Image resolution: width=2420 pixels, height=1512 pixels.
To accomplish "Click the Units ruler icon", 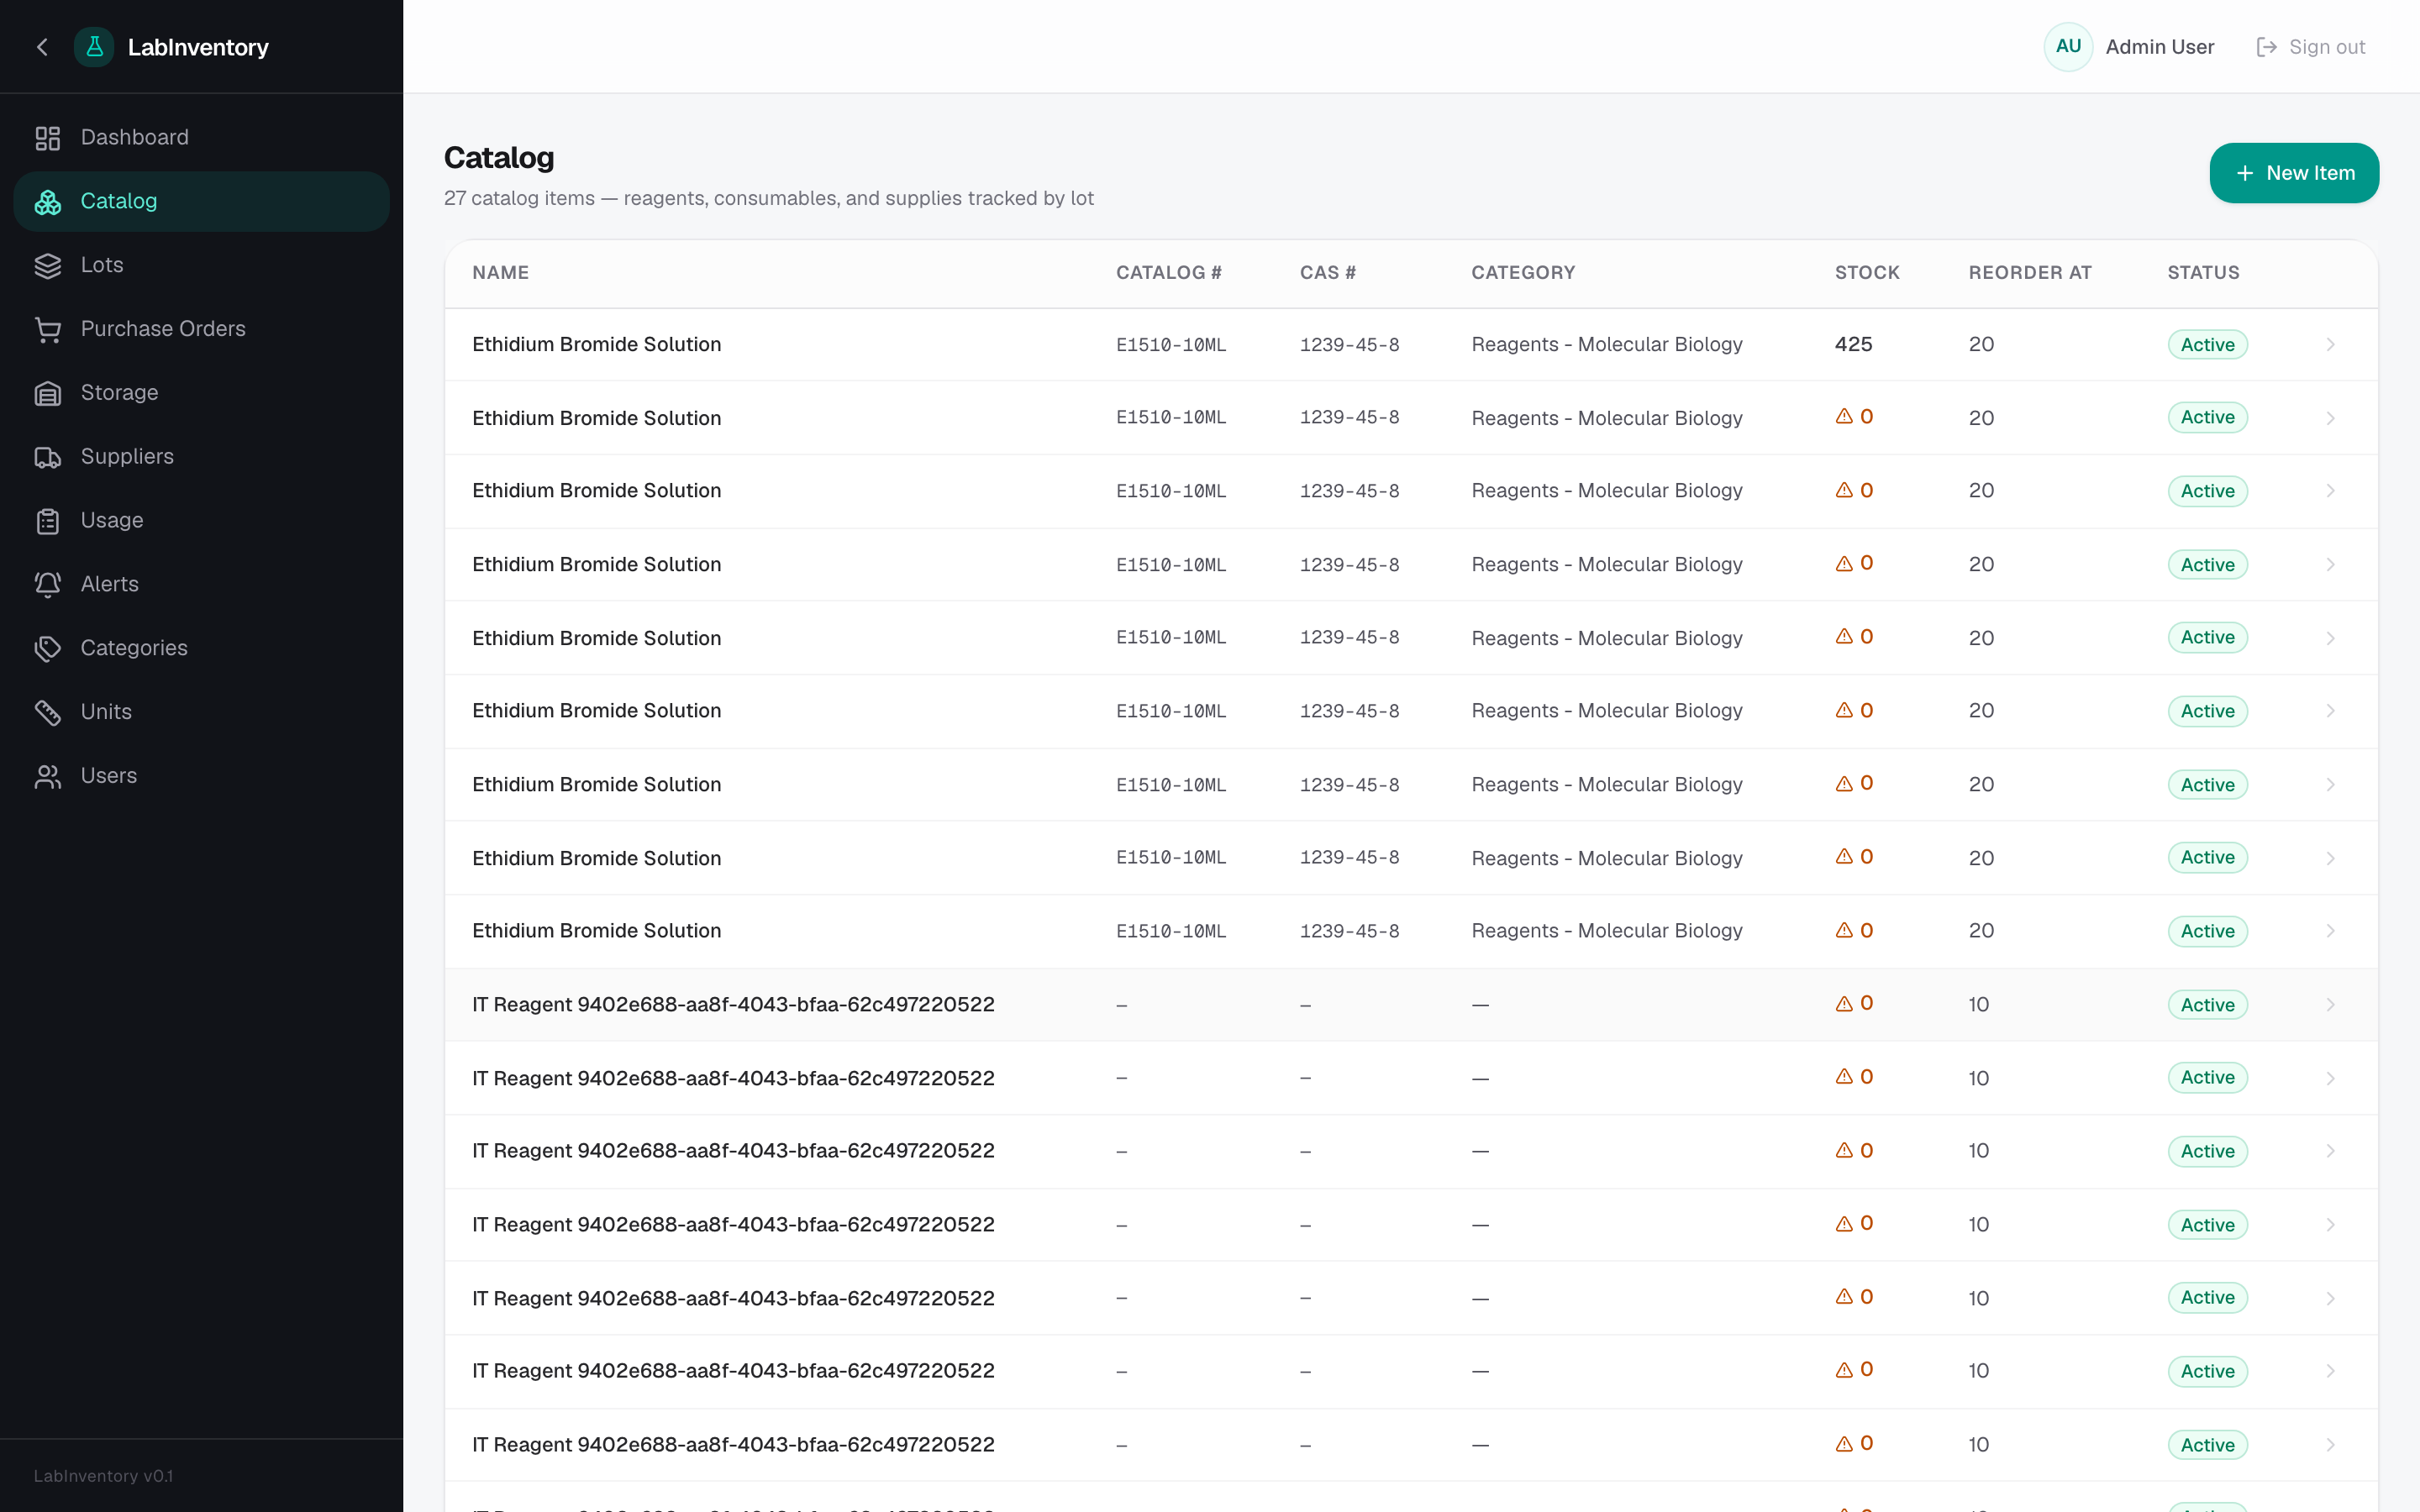I will point(48,713).
